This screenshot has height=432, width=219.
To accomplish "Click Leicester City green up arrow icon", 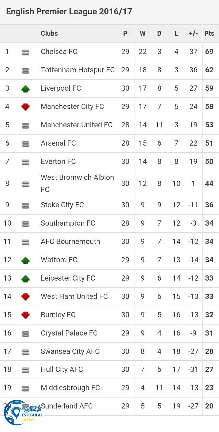I will [26, 278].
